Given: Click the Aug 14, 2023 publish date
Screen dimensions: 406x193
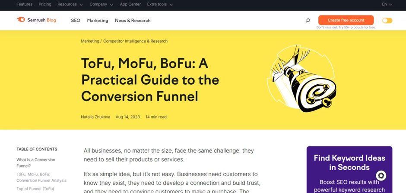Looking at the screenshot, I should coord(128,117).
